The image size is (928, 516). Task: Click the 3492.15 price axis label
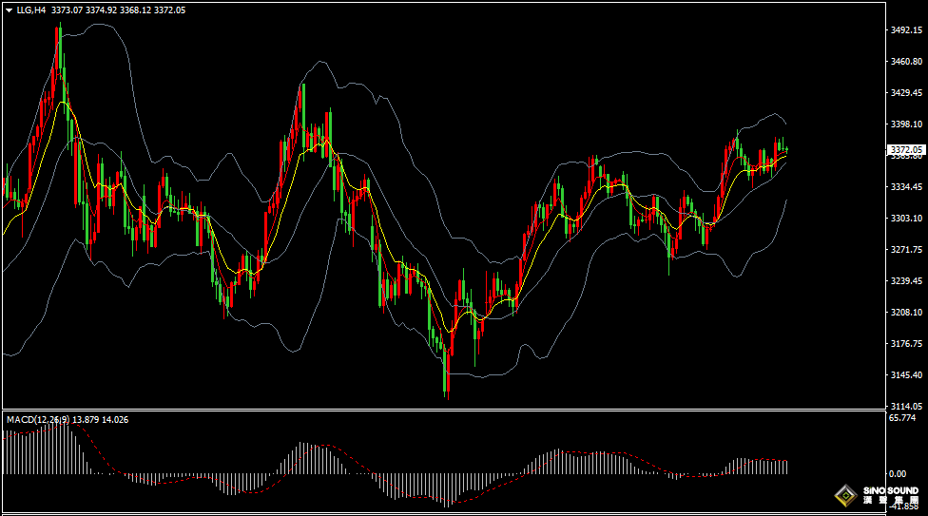[x=905, y=30]
